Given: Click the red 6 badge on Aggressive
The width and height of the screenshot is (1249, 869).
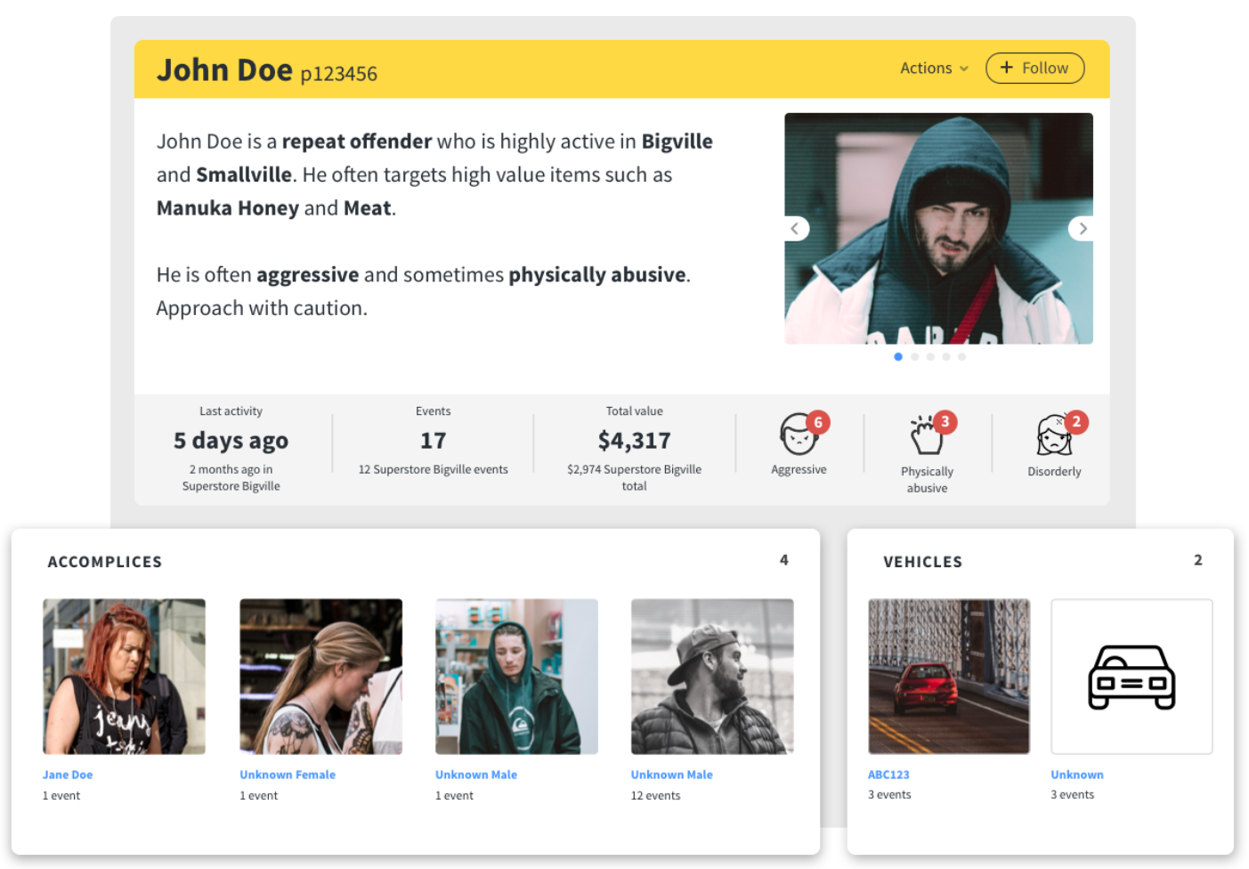Looking at the screenshot, I should pos(818,423).
